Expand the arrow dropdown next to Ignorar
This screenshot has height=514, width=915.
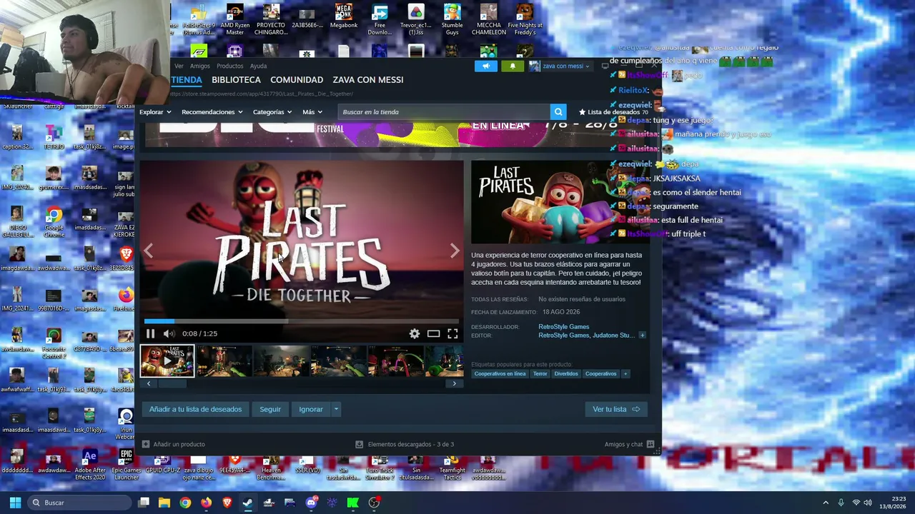click(336, 409)
